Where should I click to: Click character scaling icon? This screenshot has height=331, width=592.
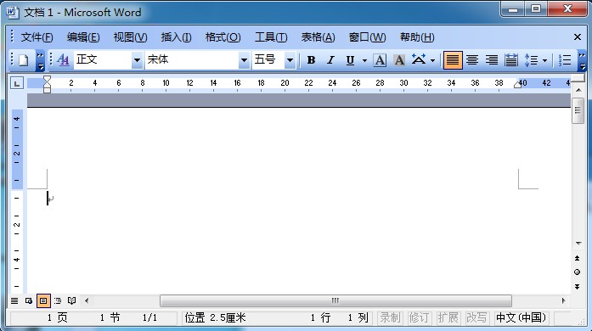419,60
